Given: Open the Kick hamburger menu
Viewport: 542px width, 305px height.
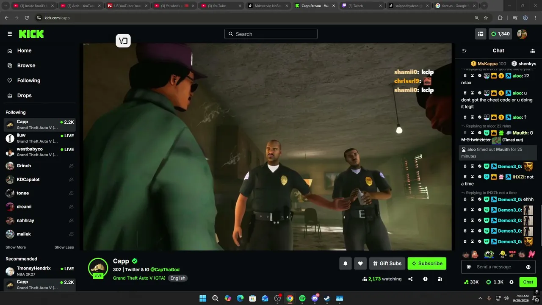Looking at the screenshot, I should [10, 34].
